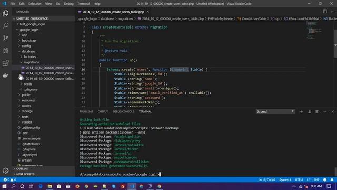Open 2014_10_12_100000_create_pass... migration file
This screenshot has height=190, width=337.
click(43, 73)
